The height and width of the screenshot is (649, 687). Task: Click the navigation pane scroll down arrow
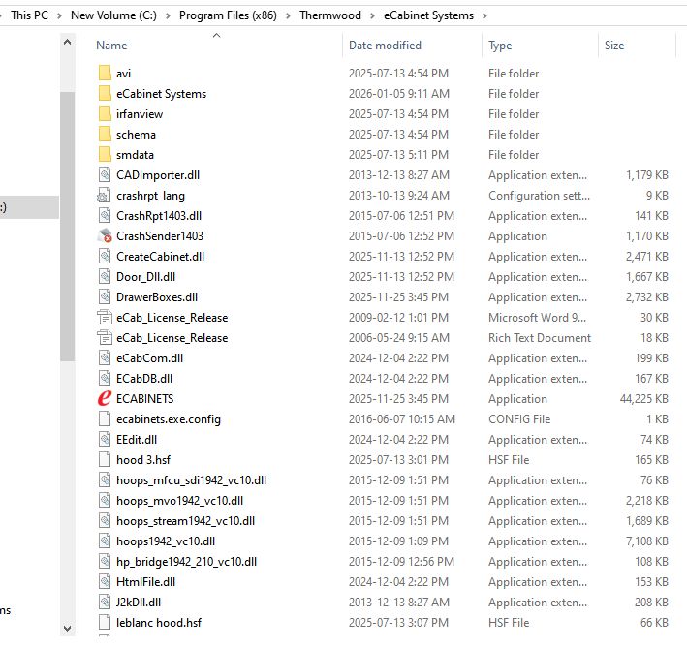(x=67, y=628)
